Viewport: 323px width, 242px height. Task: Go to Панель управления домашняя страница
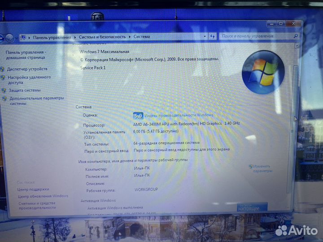point(26,55)
